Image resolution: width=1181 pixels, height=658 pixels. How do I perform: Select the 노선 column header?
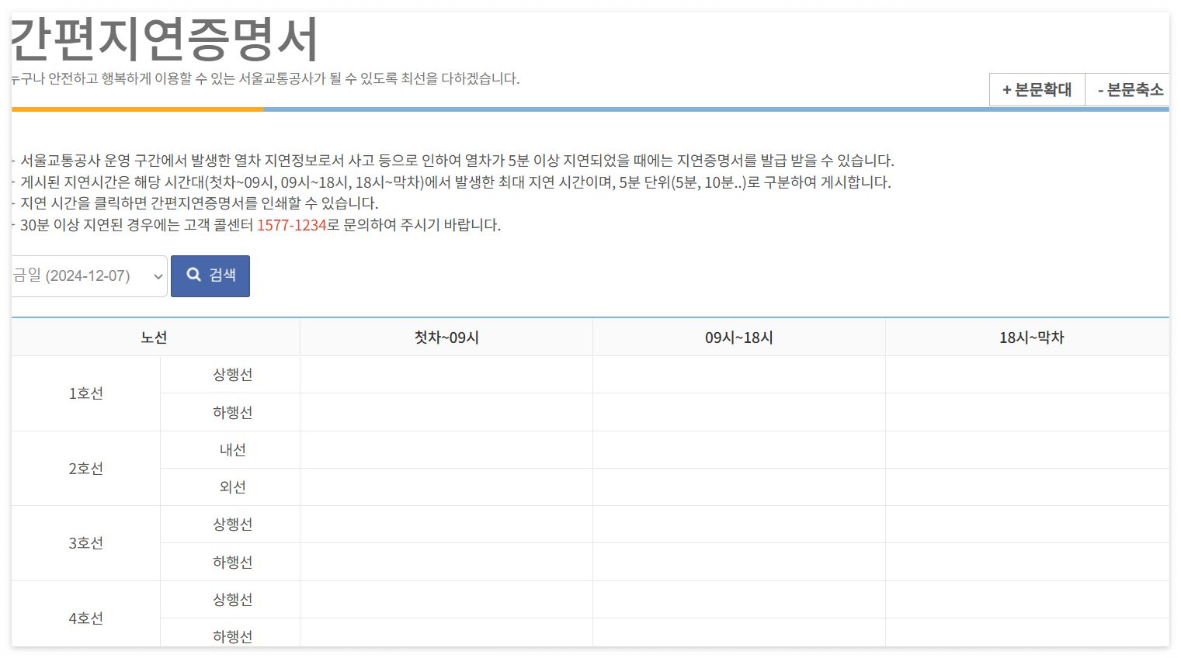(155, 338)
